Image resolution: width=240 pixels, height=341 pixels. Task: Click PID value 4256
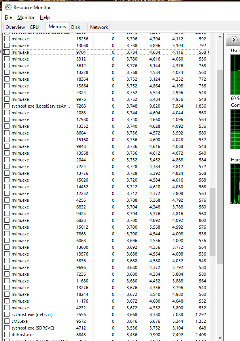(81, 200)
